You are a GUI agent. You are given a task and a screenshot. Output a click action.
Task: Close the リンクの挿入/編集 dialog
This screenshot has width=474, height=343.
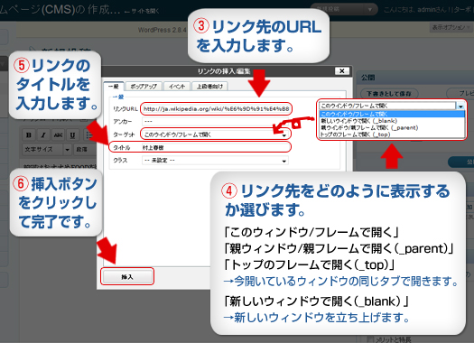342,71
